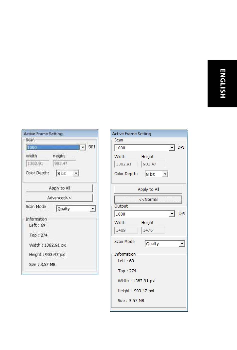This screenshot has height=350, width=237.
Task: Expand Scan Mode dropdown in the collapsed panel
Action: (93, 209)
